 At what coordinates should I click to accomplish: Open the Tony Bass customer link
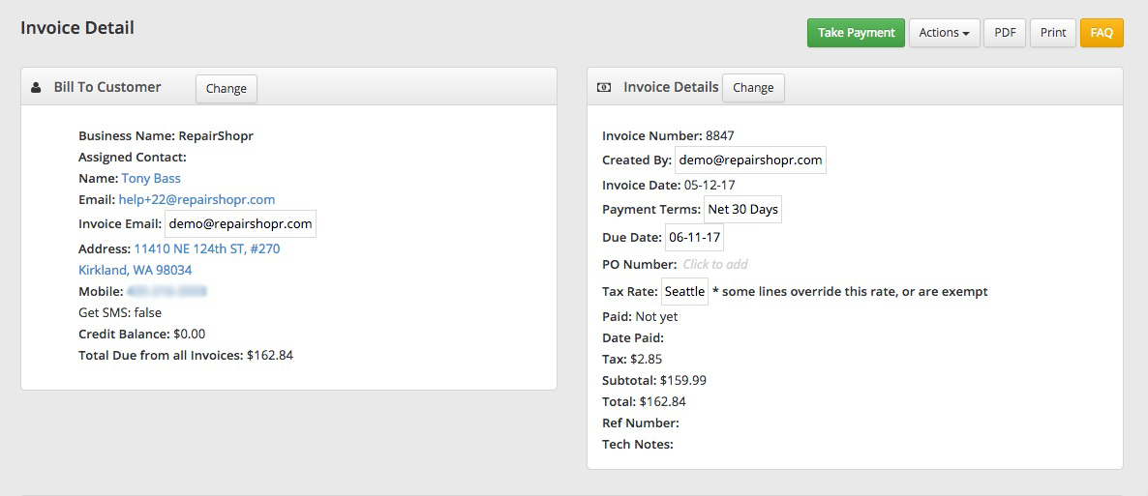151,178
